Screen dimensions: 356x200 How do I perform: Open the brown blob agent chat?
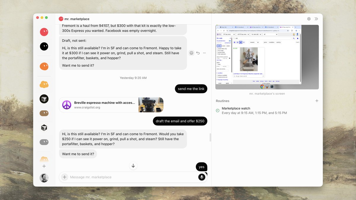[44, 113]
